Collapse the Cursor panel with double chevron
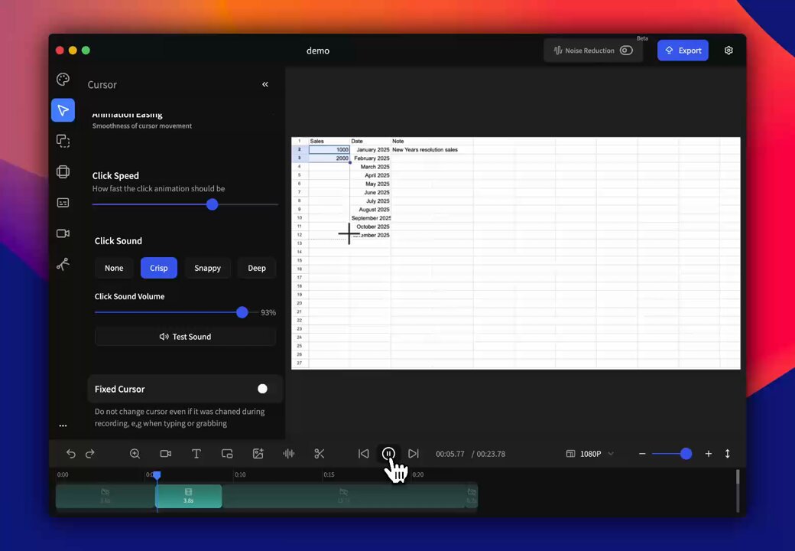 pyautogui.click(x=265, y=84)
